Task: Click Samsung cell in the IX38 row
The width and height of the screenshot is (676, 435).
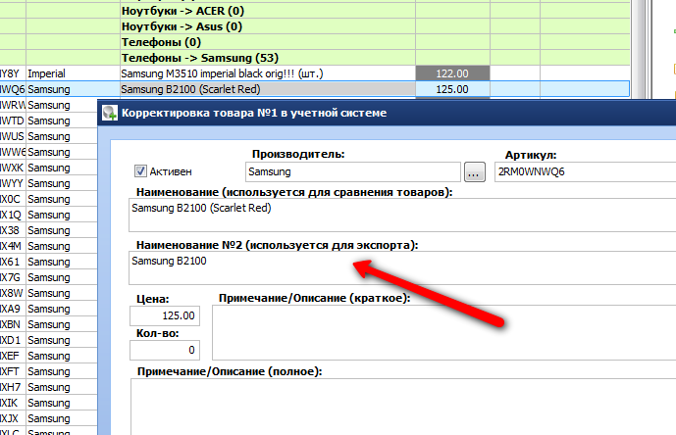Action: tap(62, 230)
